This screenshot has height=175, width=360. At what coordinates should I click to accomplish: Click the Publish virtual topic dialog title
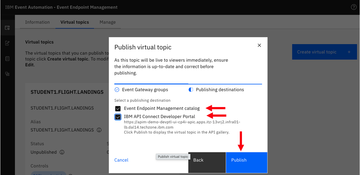143,47
